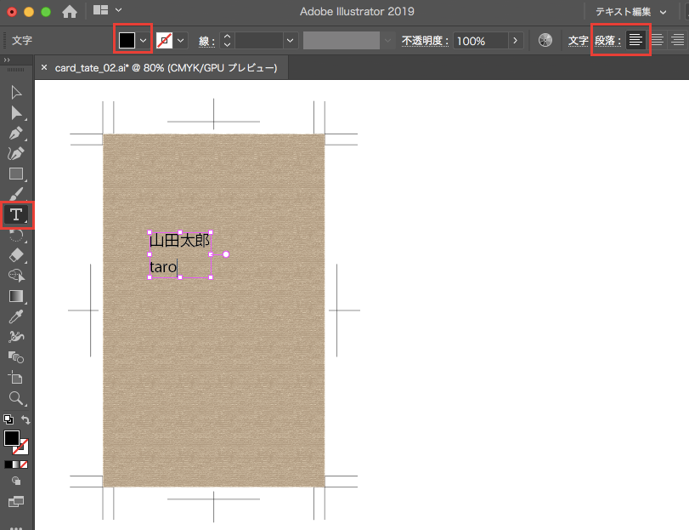This screenshot has height=530, width=689.
Task: Click the opacity 100% input field
Action: (x=480, y=40)
